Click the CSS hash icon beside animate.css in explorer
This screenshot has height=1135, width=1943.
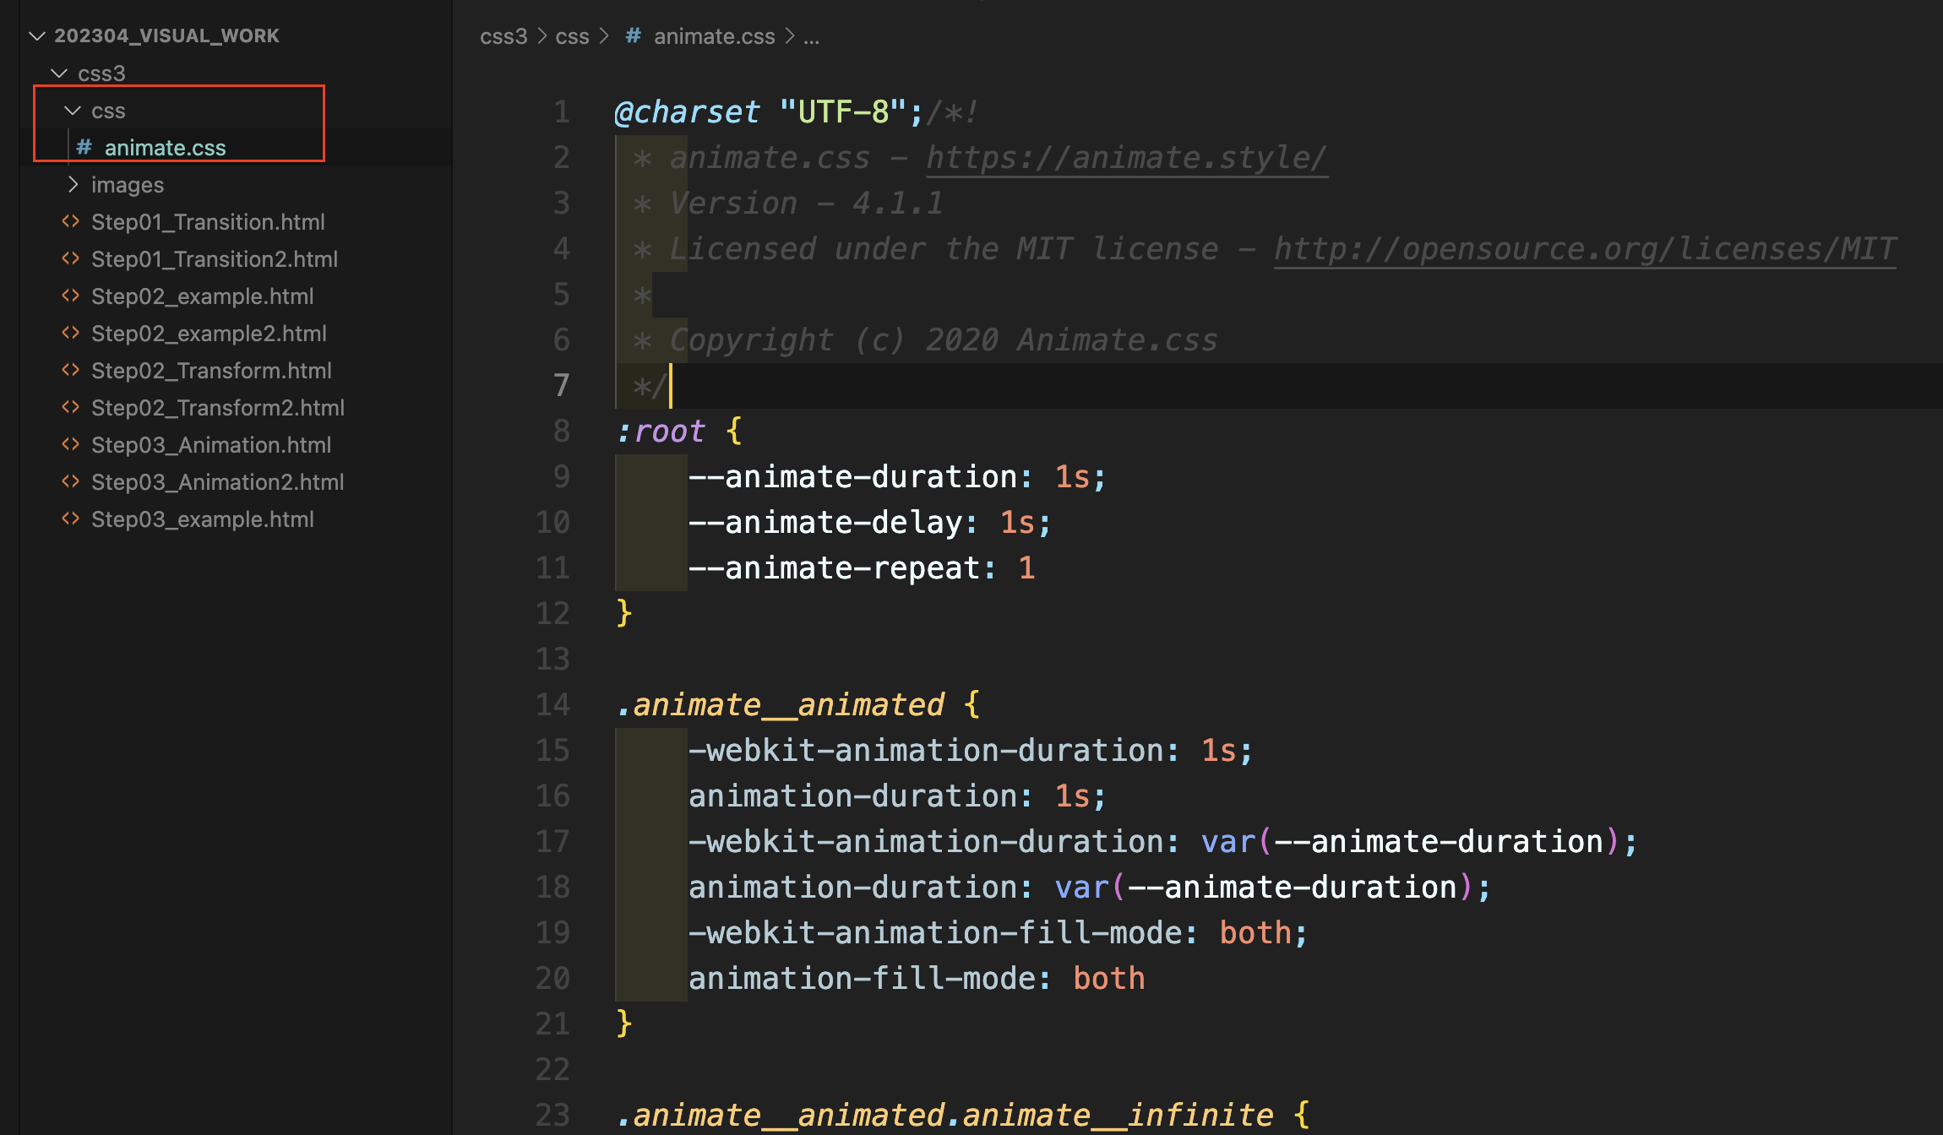point(84,148)
